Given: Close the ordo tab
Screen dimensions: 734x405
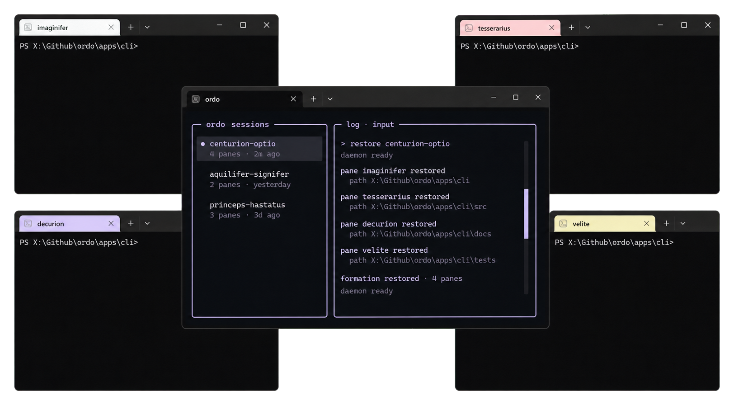Looking at the screenshot, I should coord(293,99).
